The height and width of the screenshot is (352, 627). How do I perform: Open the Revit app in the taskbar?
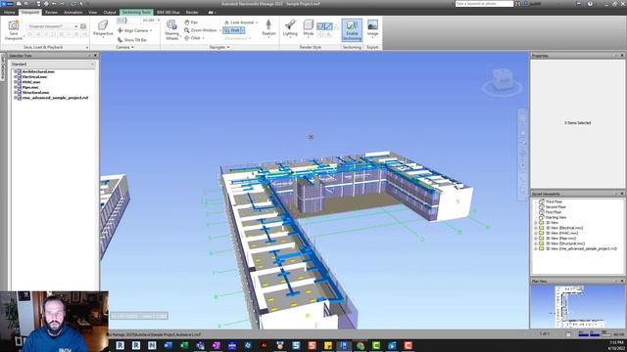pyautogui.click(x=120, y=345)
